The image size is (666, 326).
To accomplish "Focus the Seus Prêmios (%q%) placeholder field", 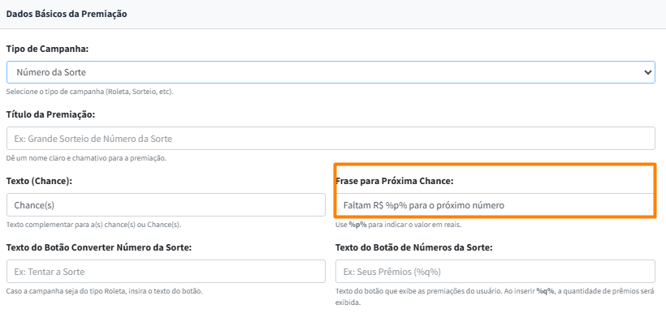I will 495,271.
